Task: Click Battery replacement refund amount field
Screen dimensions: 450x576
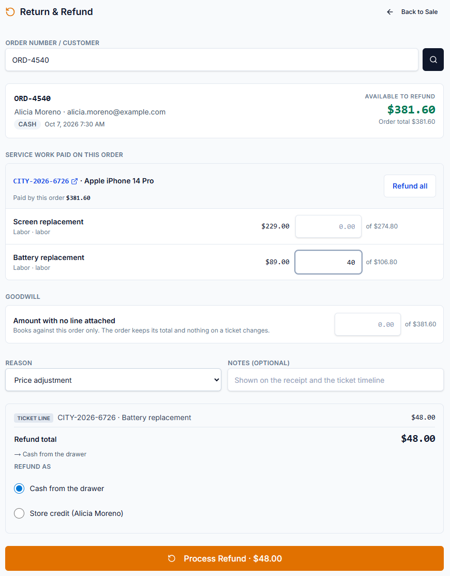Action: click(328, 262)
